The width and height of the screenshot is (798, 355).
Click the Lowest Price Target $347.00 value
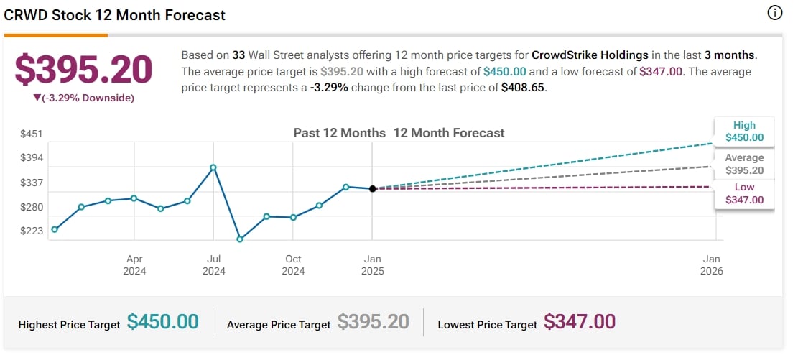coord(580,322)
